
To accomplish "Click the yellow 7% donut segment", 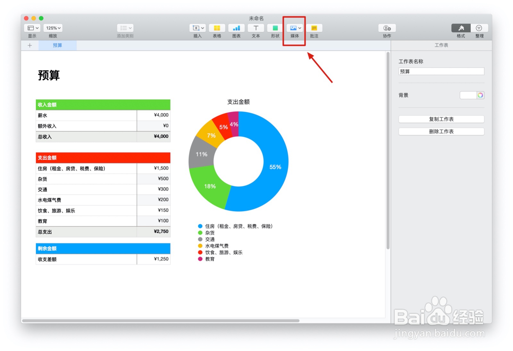I will (x=211, y=135).
